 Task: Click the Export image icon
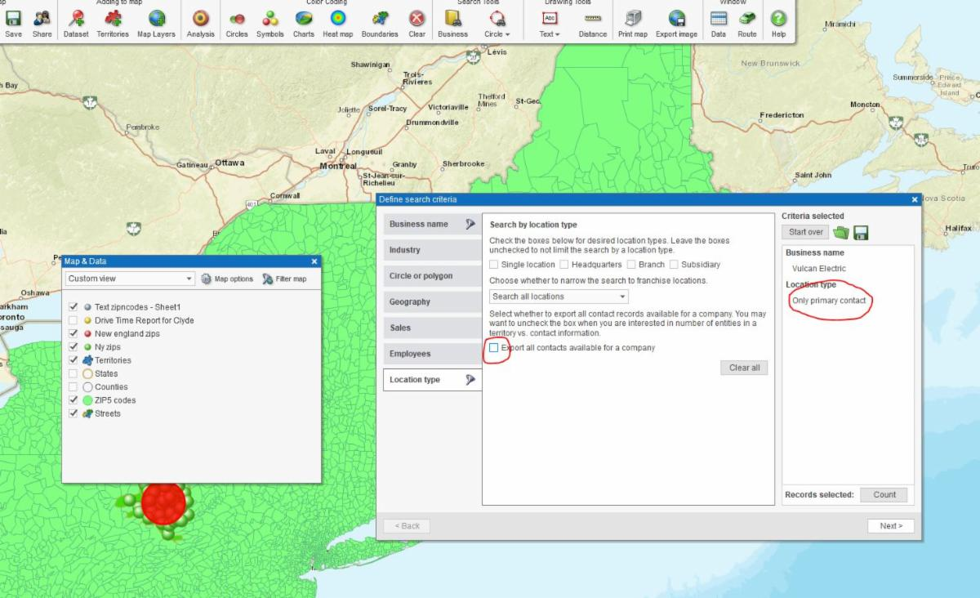click(676, 23)
